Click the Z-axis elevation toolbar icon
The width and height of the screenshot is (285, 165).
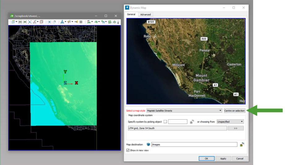35,22
